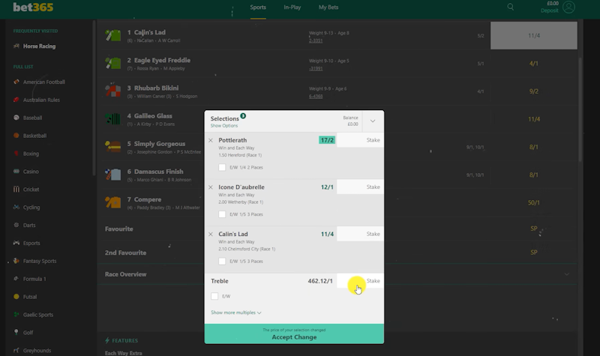Screen dimensions: 600x356
Task: Click Compere jockey silks icon
Action: (x=113, y=202)
